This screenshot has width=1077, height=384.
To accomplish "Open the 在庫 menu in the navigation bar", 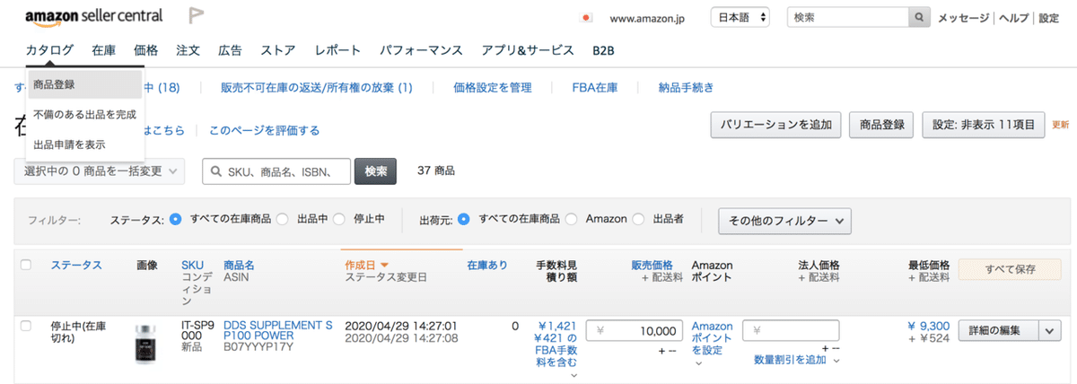I will pyautogui.click(x=103, y=50).
